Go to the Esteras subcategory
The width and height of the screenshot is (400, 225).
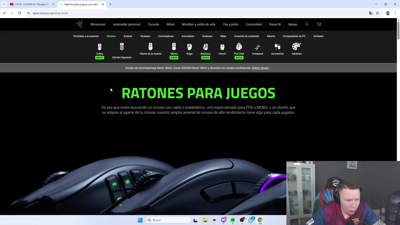tap(128, 36)
